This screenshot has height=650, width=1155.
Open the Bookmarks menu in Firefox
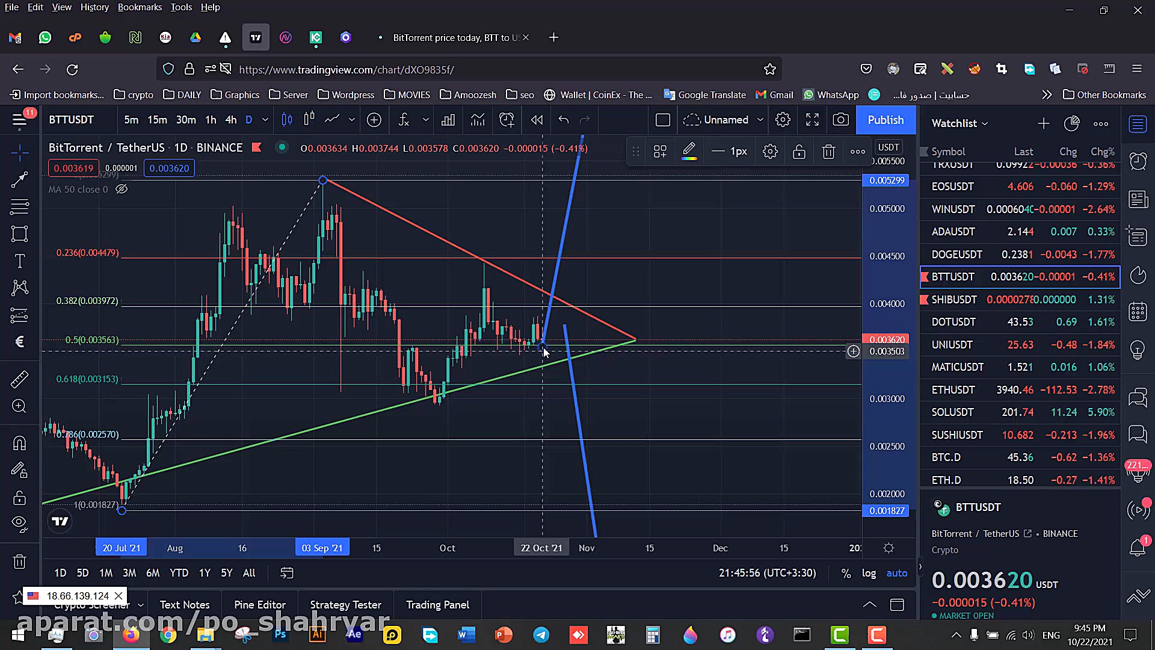coord(140,7)
